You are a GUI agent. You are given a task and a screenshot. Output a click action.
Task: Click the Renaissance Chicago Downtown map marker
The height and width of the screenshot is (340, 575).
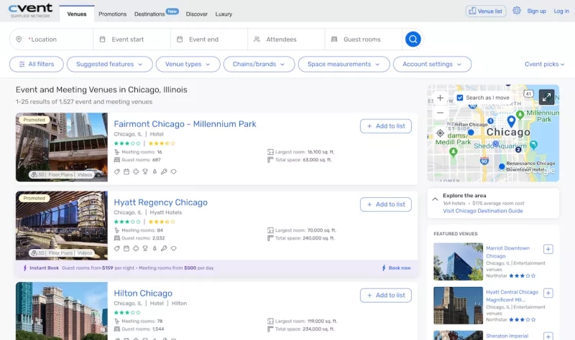502,166
